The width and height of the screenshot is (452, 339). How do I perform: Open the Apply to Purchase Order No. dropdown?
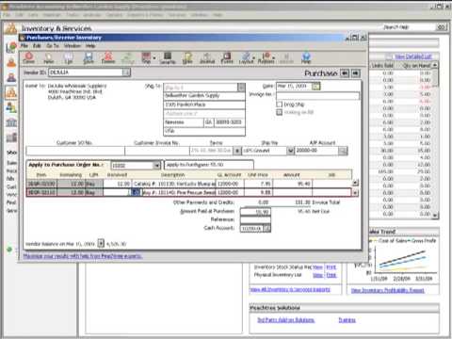pos(156,166)
